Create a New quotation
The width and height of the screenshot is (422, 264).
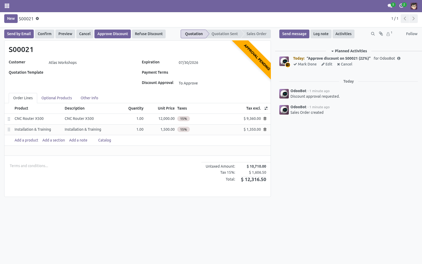[11, 18]
